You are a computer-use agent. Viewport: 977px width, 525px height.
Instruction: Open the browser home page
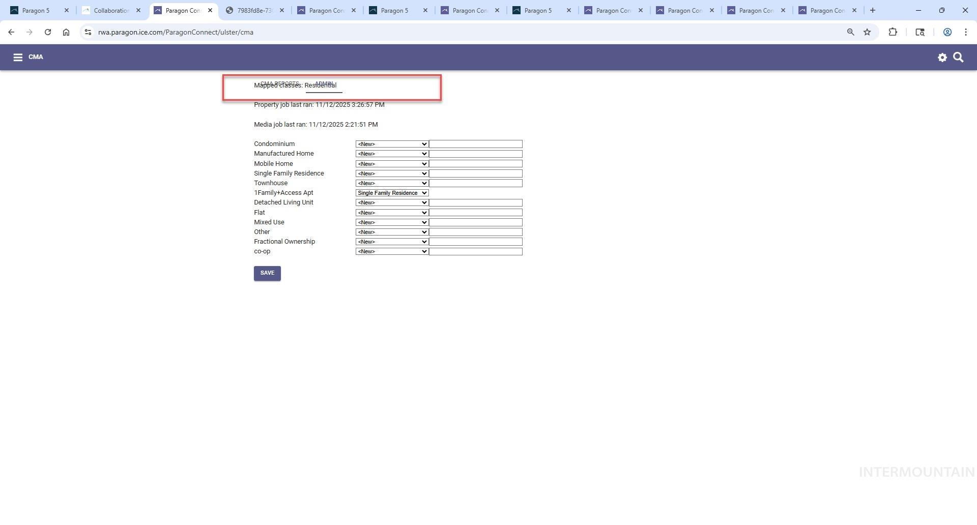(66, 32)
